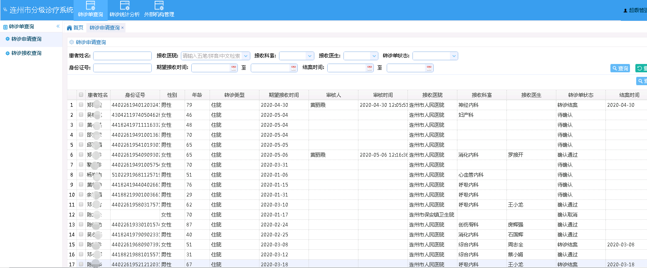Click the 超级管理 user account link
The height and width of the screenshot is (268, 647).
[x=635, y=10]
